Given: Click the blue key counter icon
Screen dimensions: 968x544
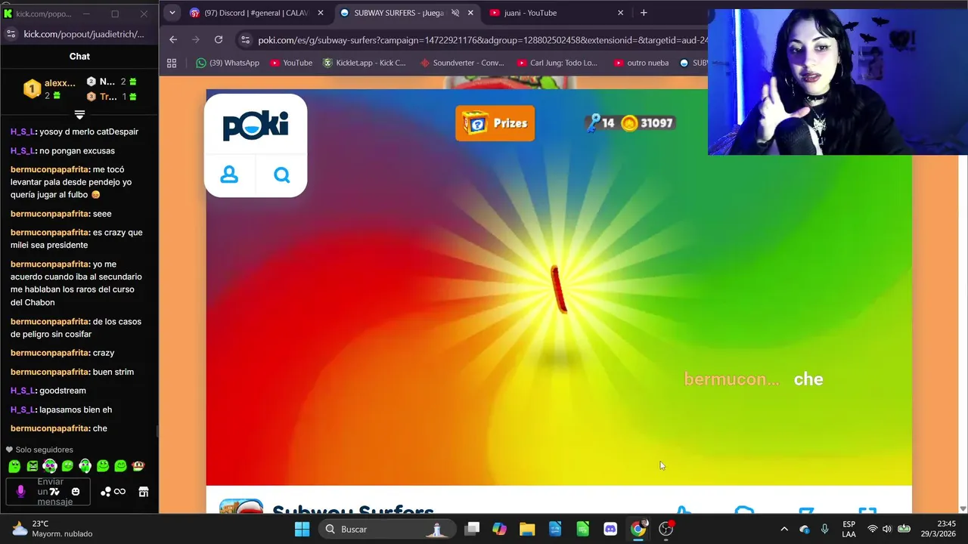Looking at the screenshot, I should coord(595,123).
